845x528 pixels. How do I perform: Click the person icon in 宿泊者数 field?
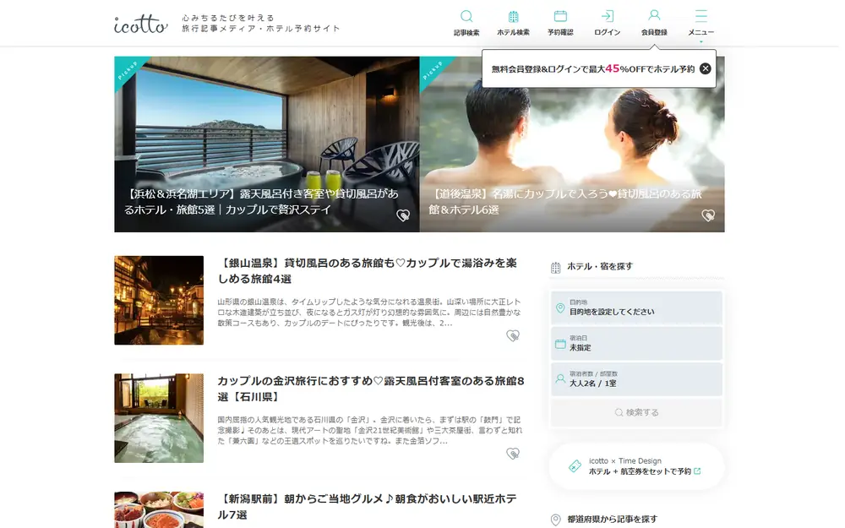(560, 379)
